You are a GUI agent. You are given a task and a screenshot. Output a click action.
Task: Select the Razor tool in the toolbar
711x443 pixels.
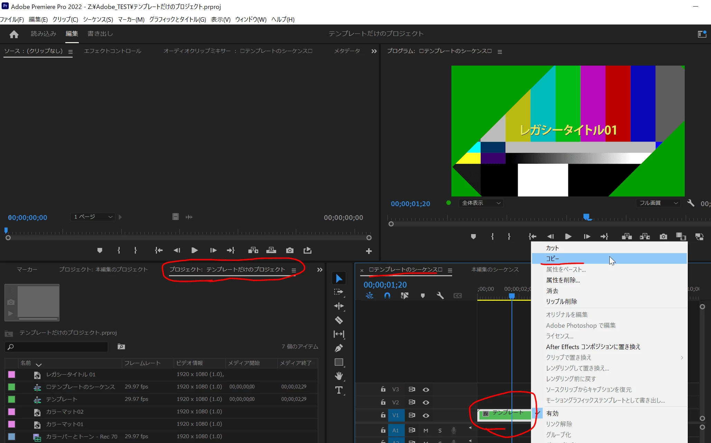(x=339, y=320)
